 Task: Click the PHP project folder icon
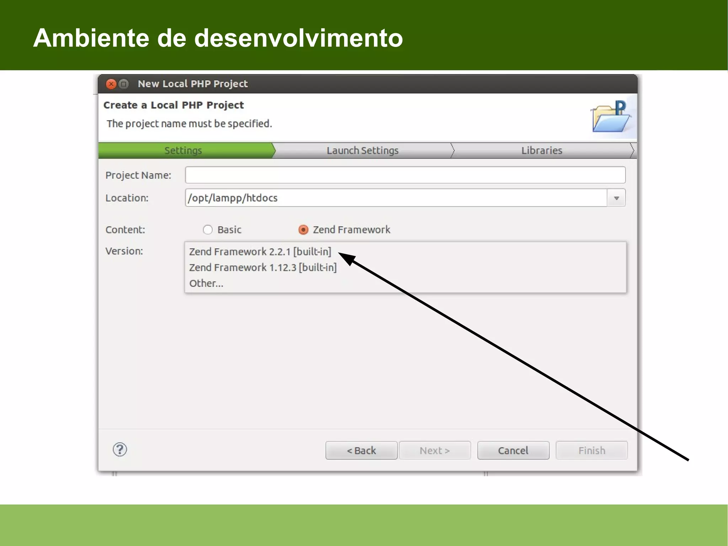coord(610,116)
